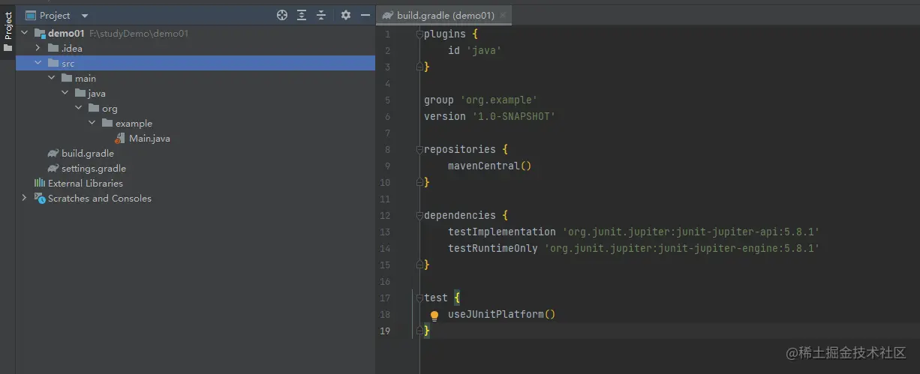This screenshot has height=374, width=920.
Task: Fold the repositories block at line 8
Action: 419,149
